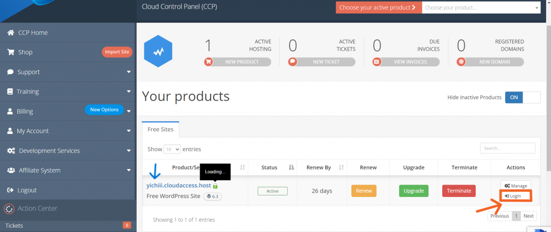Open the Show entries count dropdown

[172, 150]
